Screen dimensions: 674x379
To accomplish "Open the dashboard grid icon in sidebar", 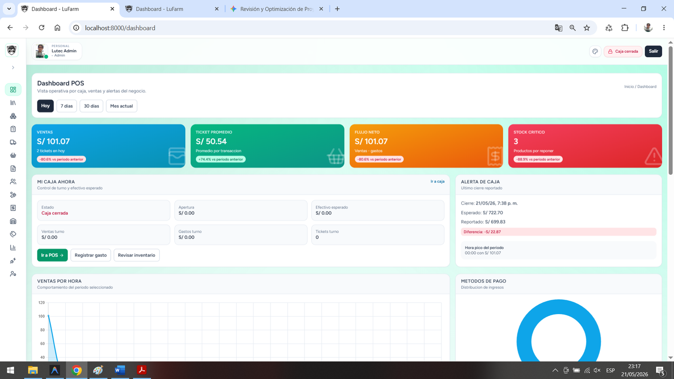I will pyautogui.click(x=13, y=90).
